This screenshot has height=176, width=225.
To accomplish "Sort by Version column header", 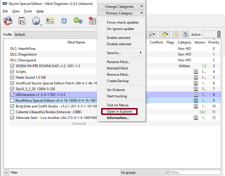I will point(200,42).
